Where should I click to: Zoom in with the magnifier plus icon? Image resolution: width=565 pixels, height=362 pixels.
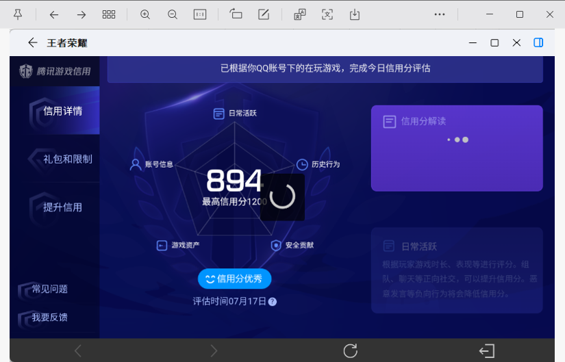[x=145, y=14]
